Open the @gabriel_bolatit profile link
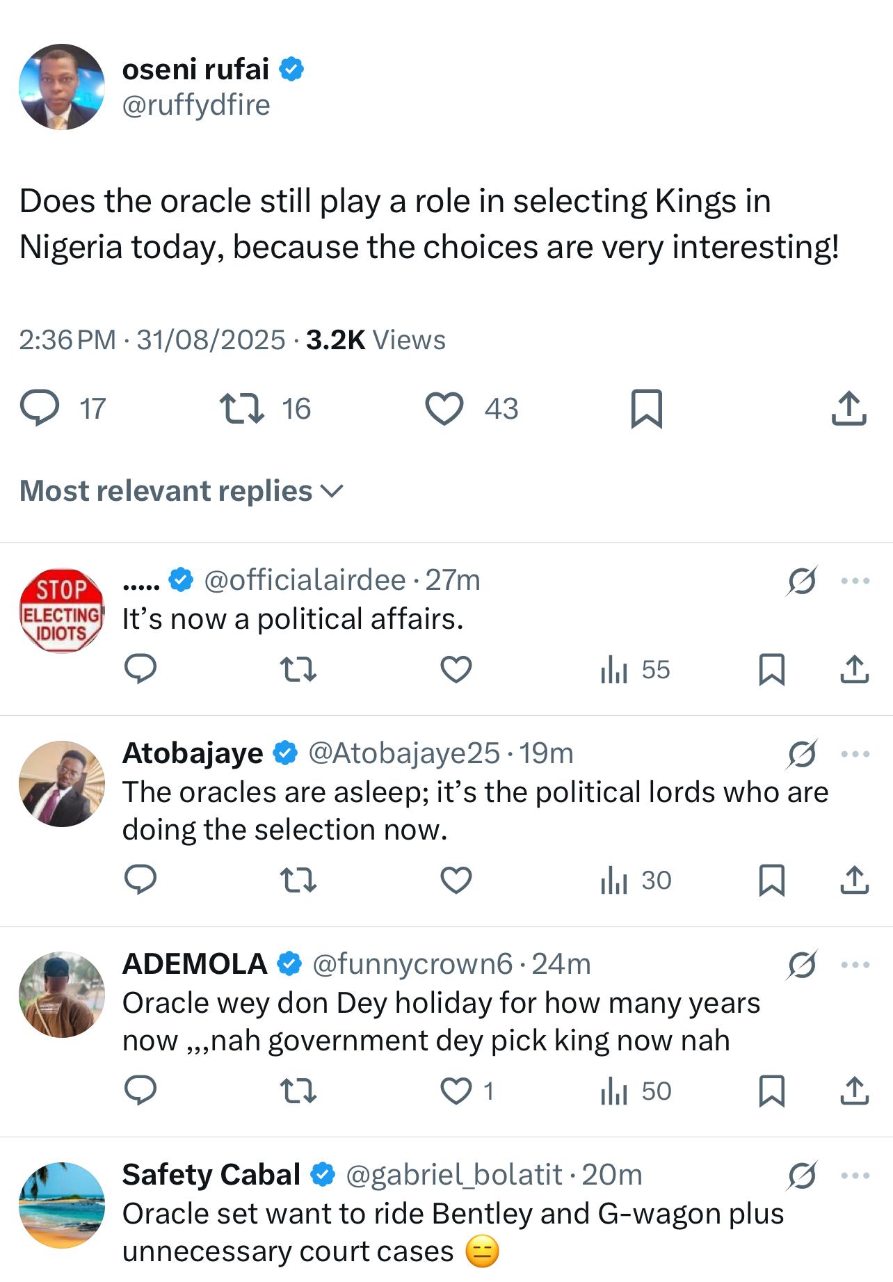Screen dimensions: 893x1282 454,1175
